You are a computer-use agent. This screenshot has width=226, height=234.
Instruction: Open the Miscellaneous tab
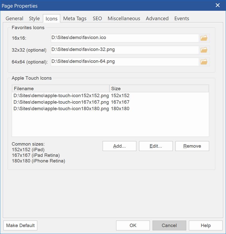coord(124,19)
